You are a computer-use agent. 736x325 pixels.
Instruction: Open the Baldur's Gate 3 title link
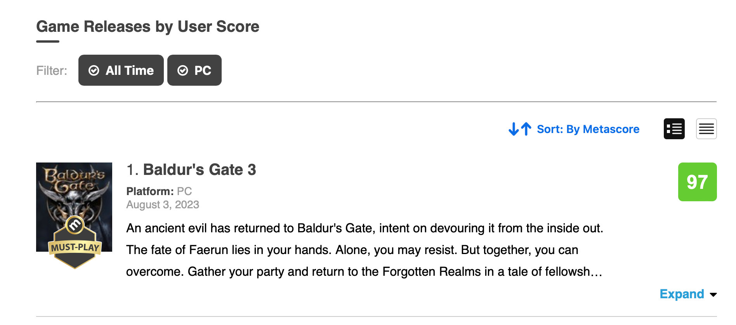click(200, 170)
